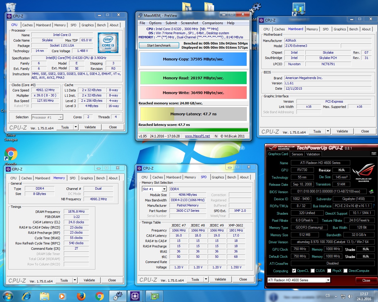Click Close button in CPU-Z SPD window
This screenshot has width=378, height=302.
243,279
